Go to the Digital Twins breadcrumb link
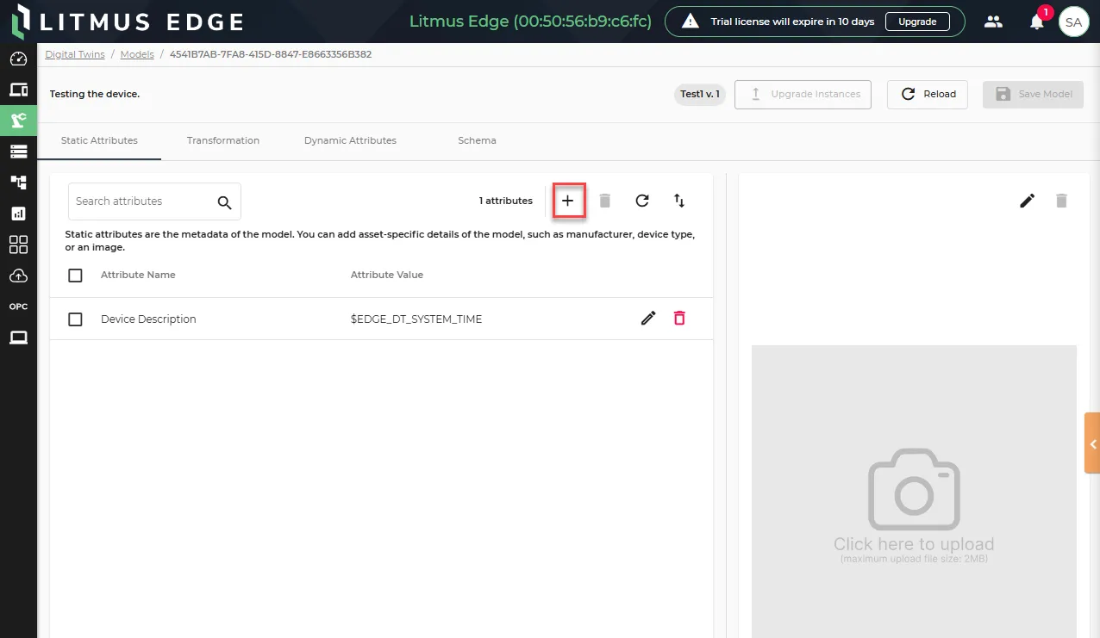 click(75, 54)
